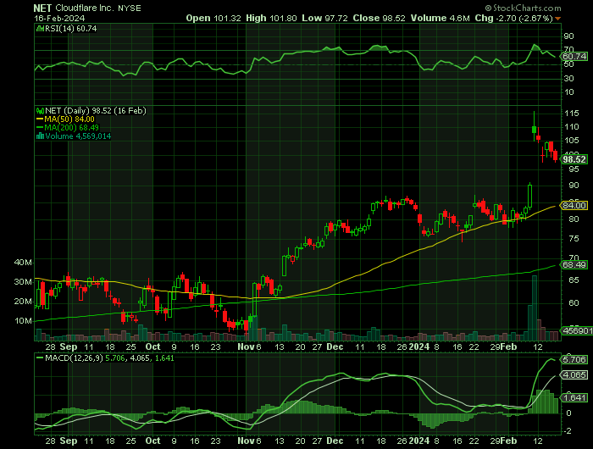Click the MA(200) 68.49 legend text
The height and width of the screenshot is (449, 593).
(x=71, y=127)
